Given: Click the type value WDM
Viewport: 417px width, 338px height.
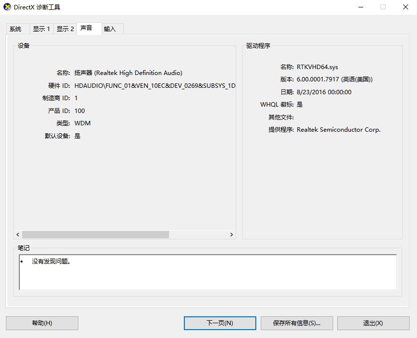Looking at the screenshot, I should (x=82, y=123).
